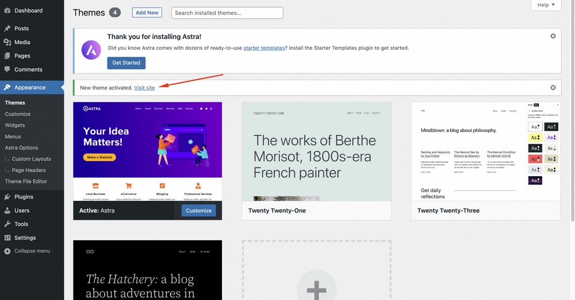Screen dimensions: 575x300
Task: Dismiss the Astra welcome notice
Action: pyautogui.click(x=553, y=36)
